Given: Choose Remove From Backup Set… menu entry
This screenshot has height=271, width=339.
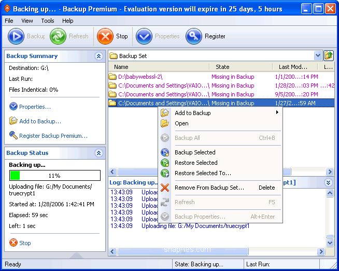Looking at the screenshot, I should (x=220, y=188).
